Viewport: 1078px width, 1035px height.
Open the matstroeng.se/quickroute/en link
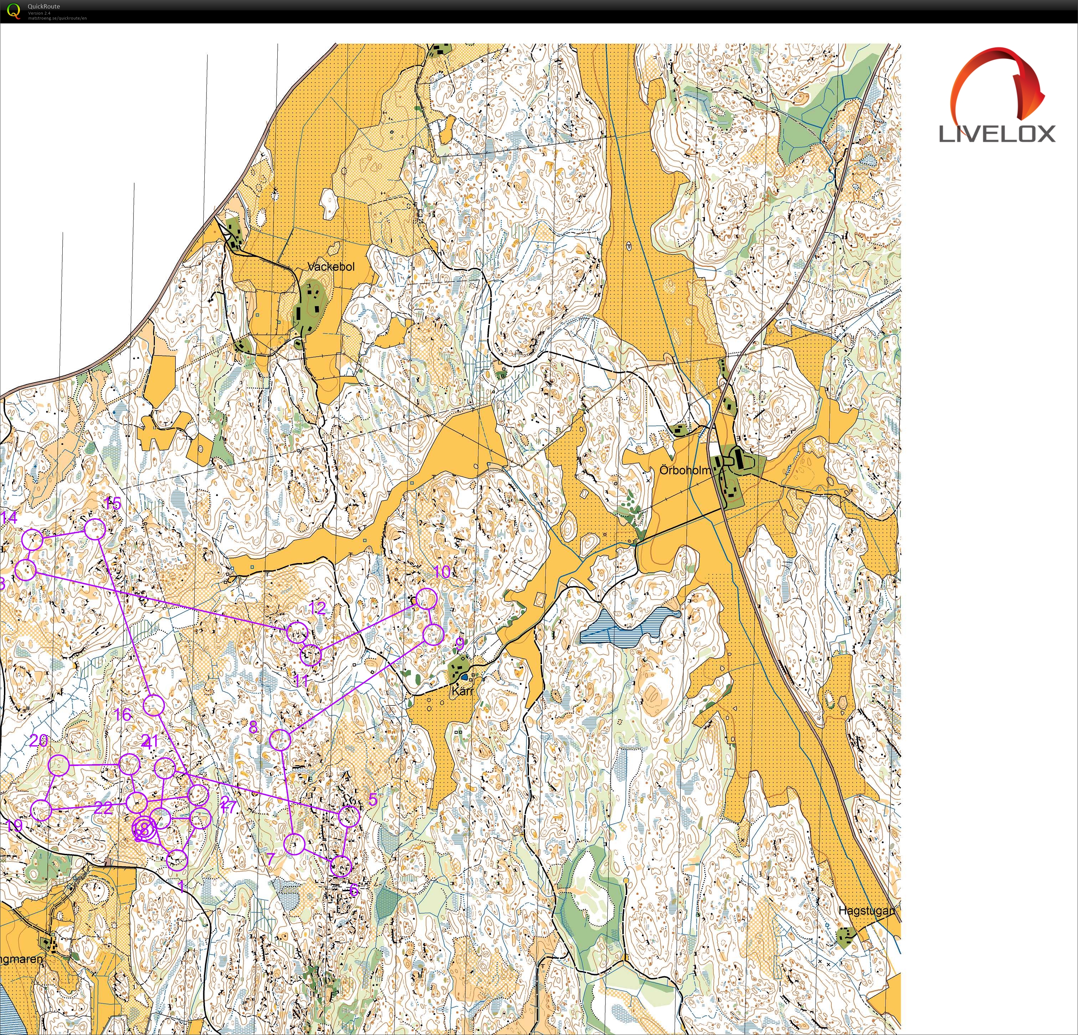pos(57,18)
